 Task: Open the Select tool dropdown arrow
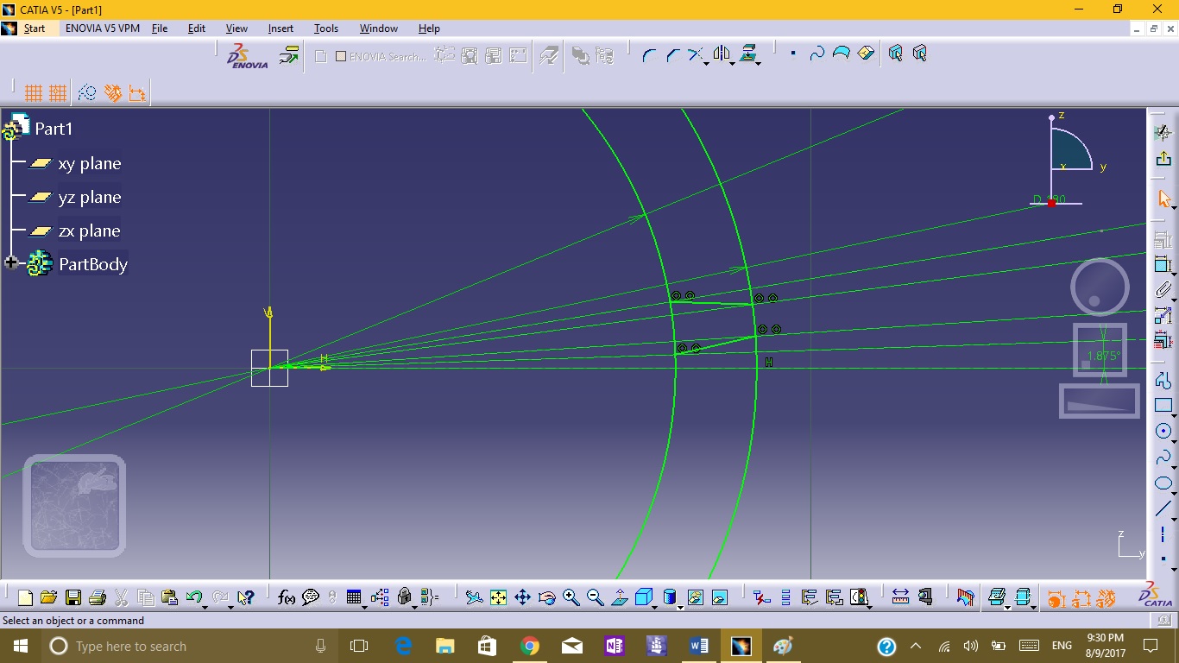pyautogui.click(x=1174, y=207)
